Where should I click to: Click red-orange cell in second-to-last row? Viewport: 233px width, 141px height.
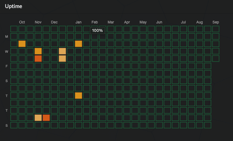tap(46, 118)
